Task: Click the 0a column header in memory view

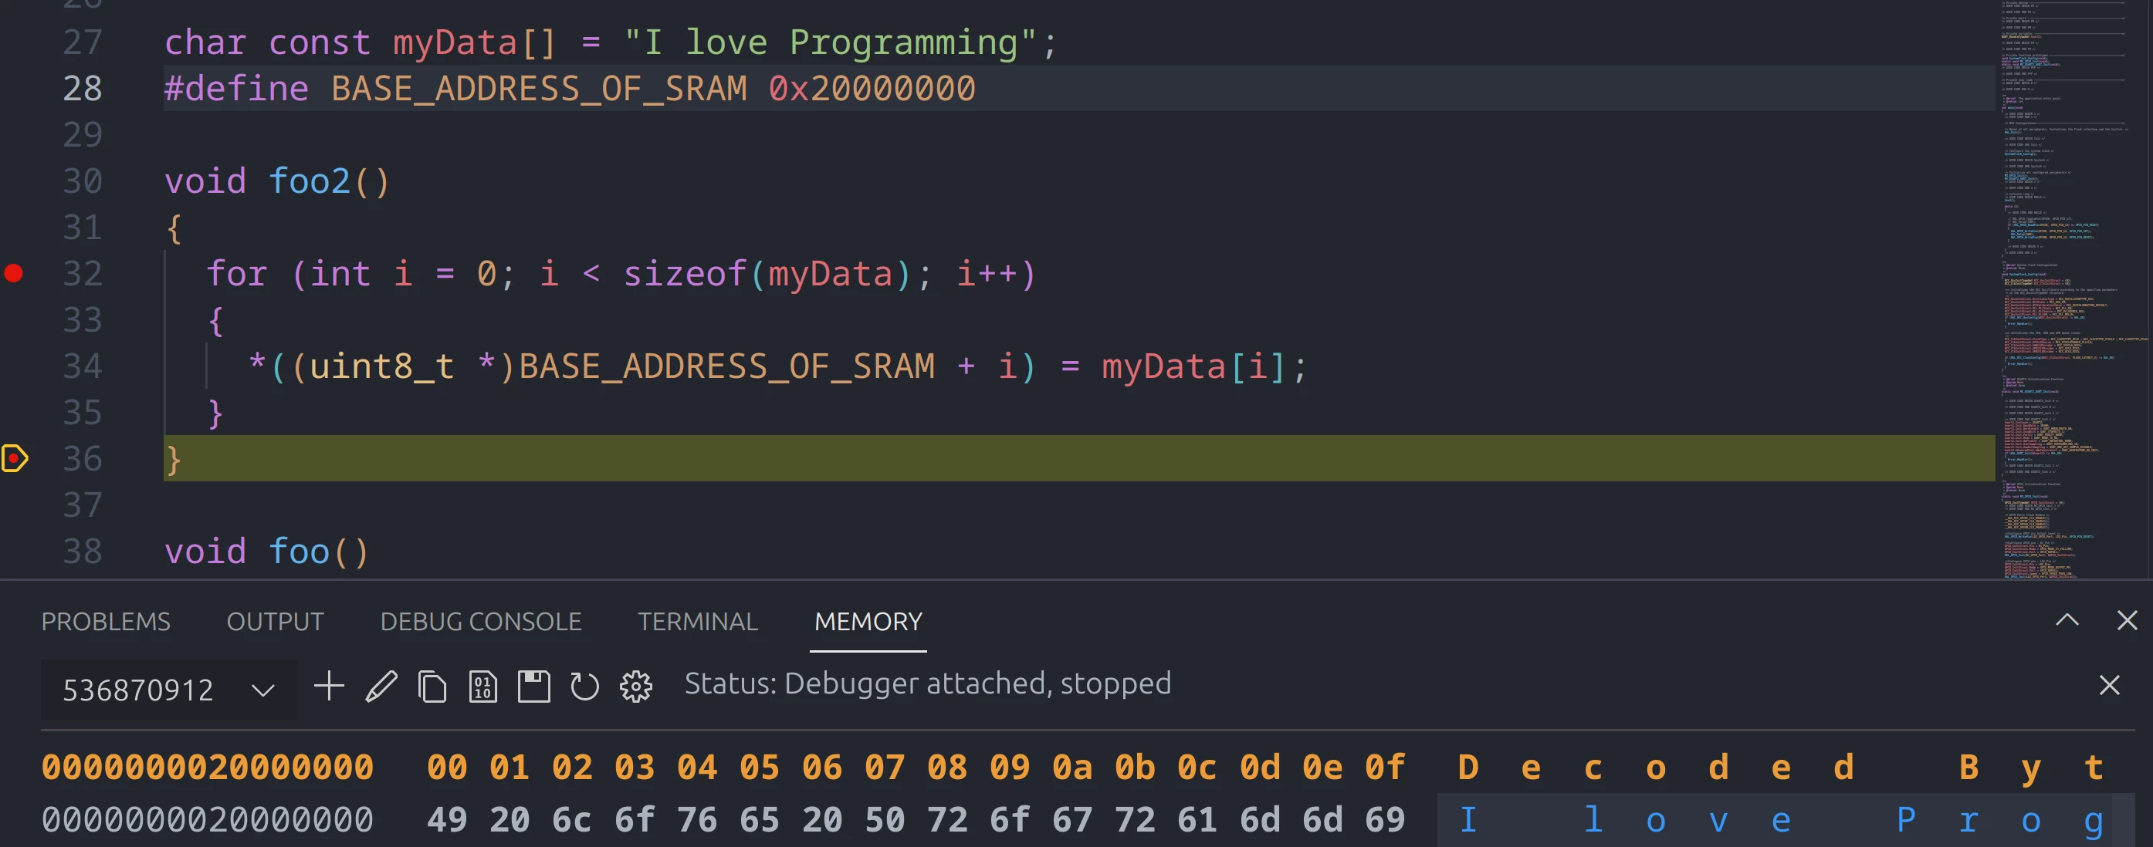Action: [1072, 767]
